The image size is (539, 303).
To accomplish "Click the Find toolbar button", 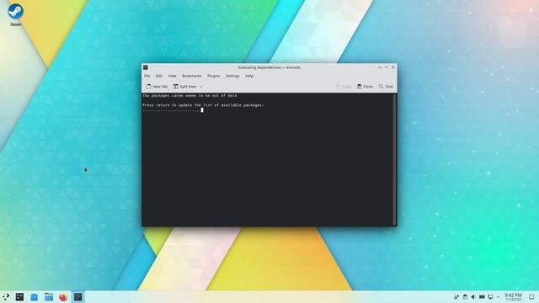I will [x=386, y=87].
